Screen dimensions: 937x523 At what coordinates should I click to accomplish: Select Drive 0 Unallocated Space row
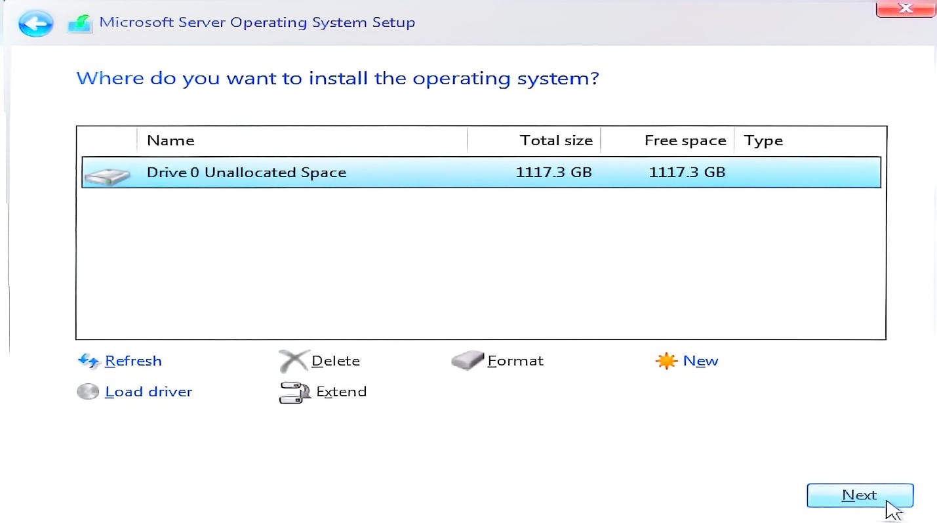click(481, 173)
